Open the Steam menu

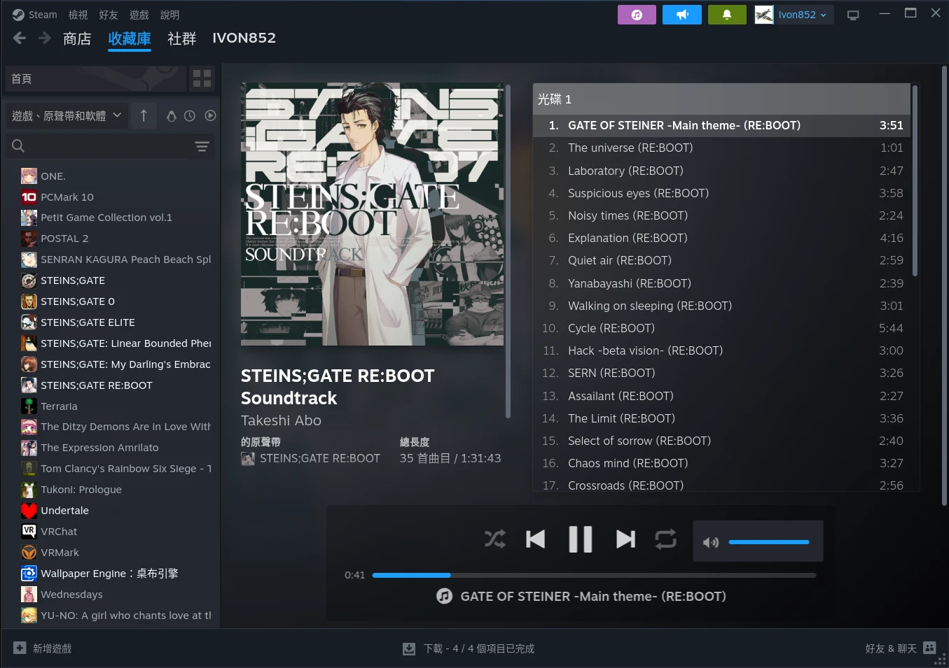click(x=35, y=15)
